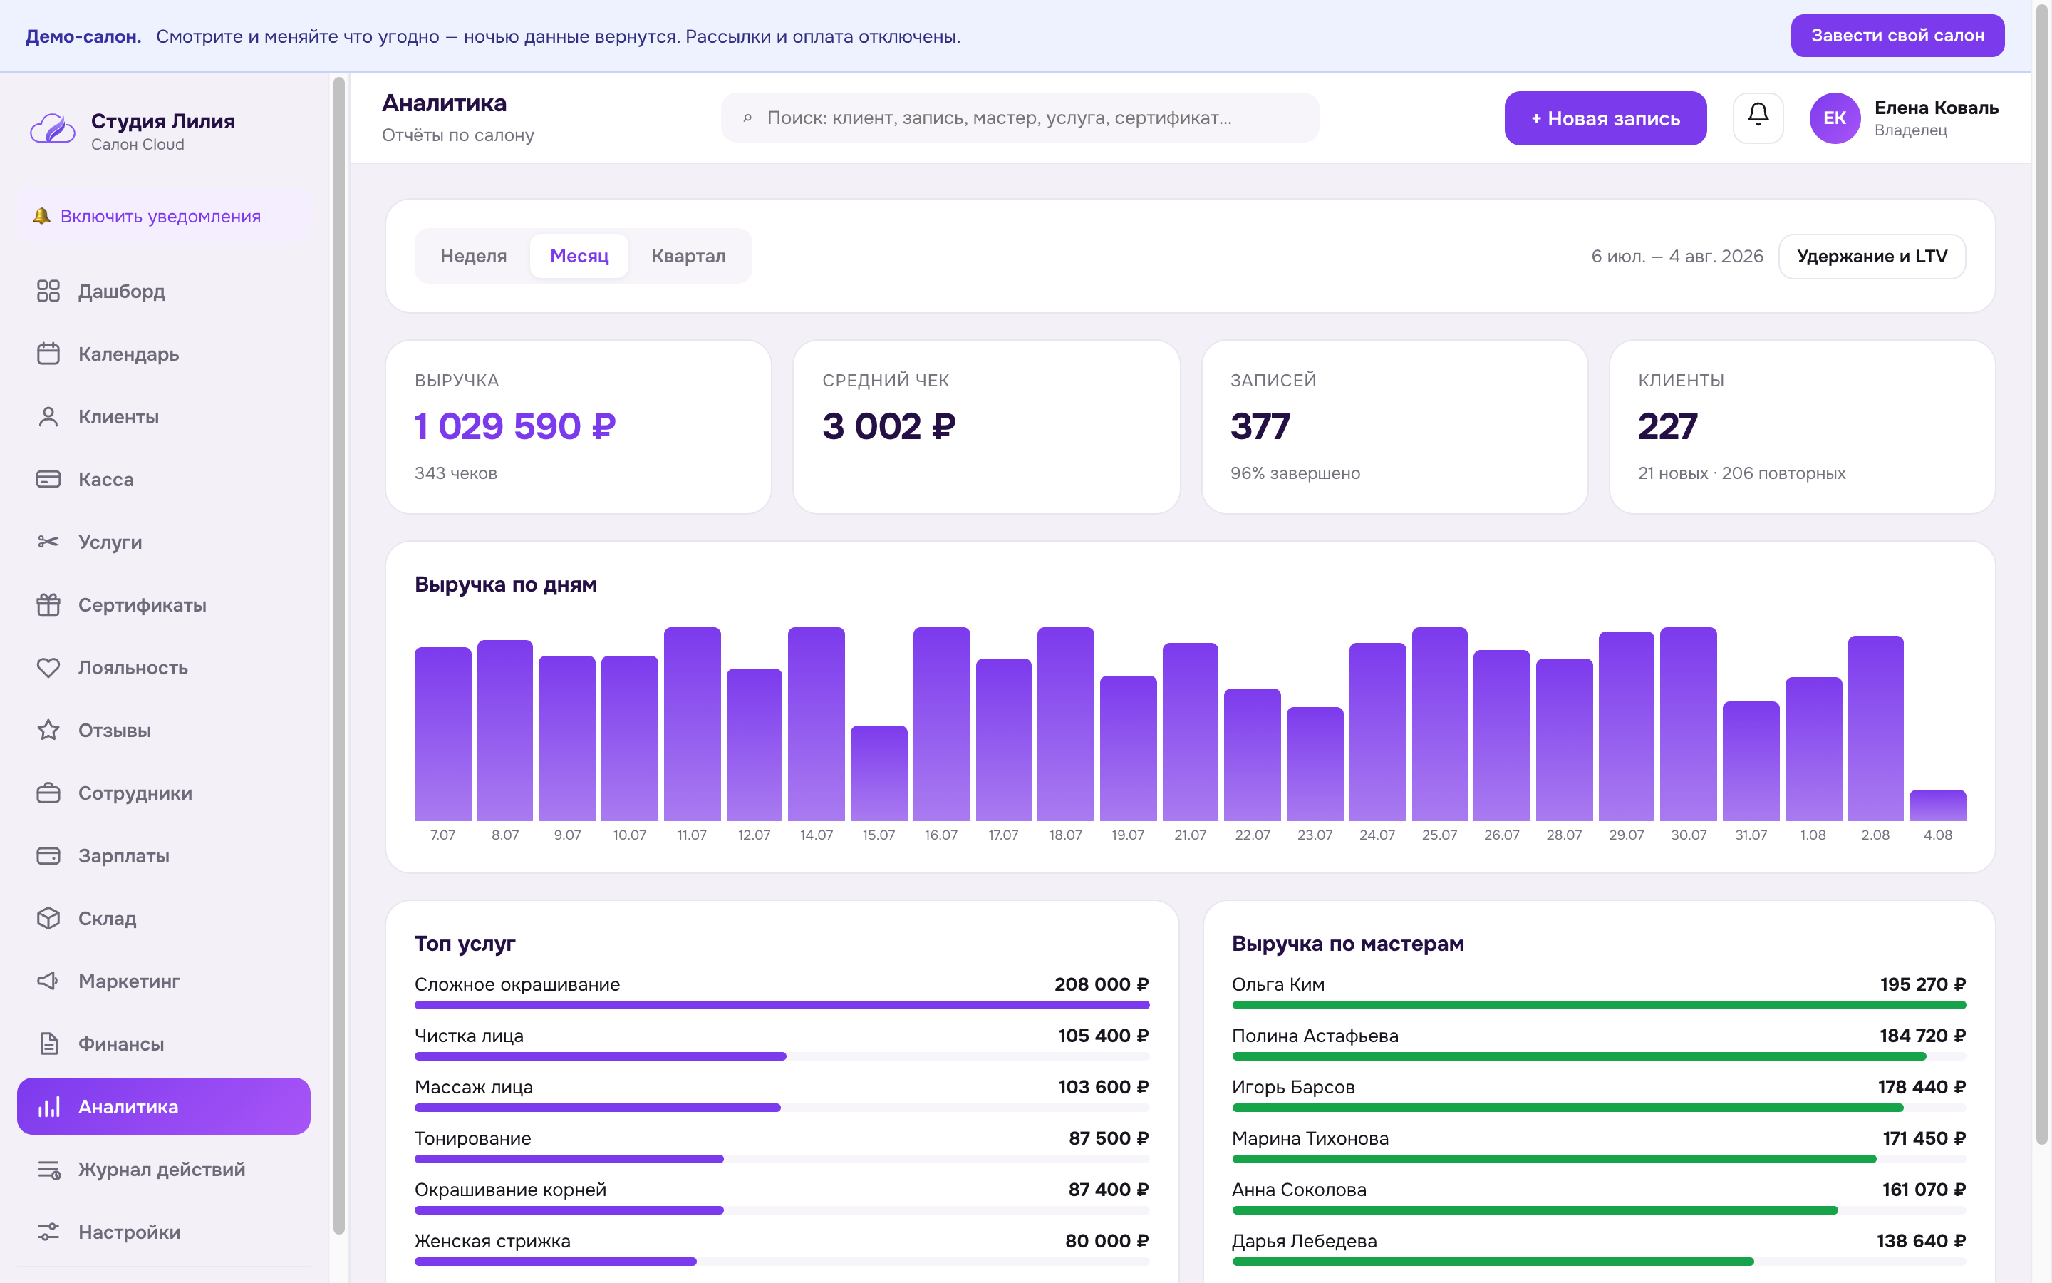Viewport: 2052px width, 1283px height.
Task: Click the Клиенты count 227
Action: [1667, 426]
